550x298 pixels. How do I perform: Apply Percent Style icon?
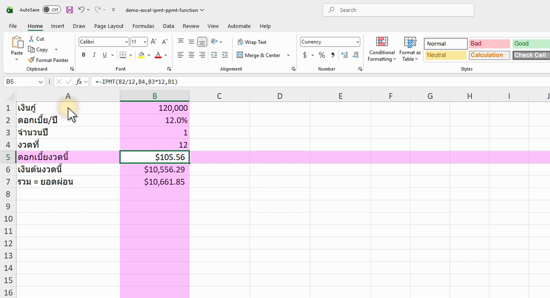tap(322, 55)
